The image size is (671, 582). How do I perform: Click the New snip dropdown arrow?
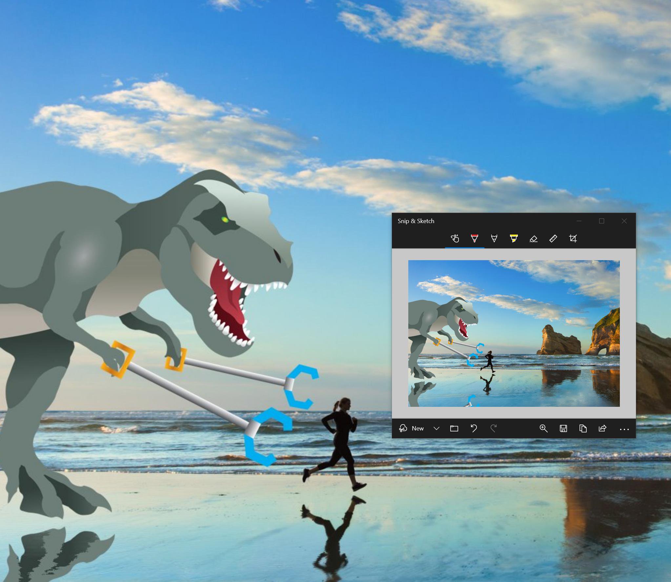click(437, 428)
